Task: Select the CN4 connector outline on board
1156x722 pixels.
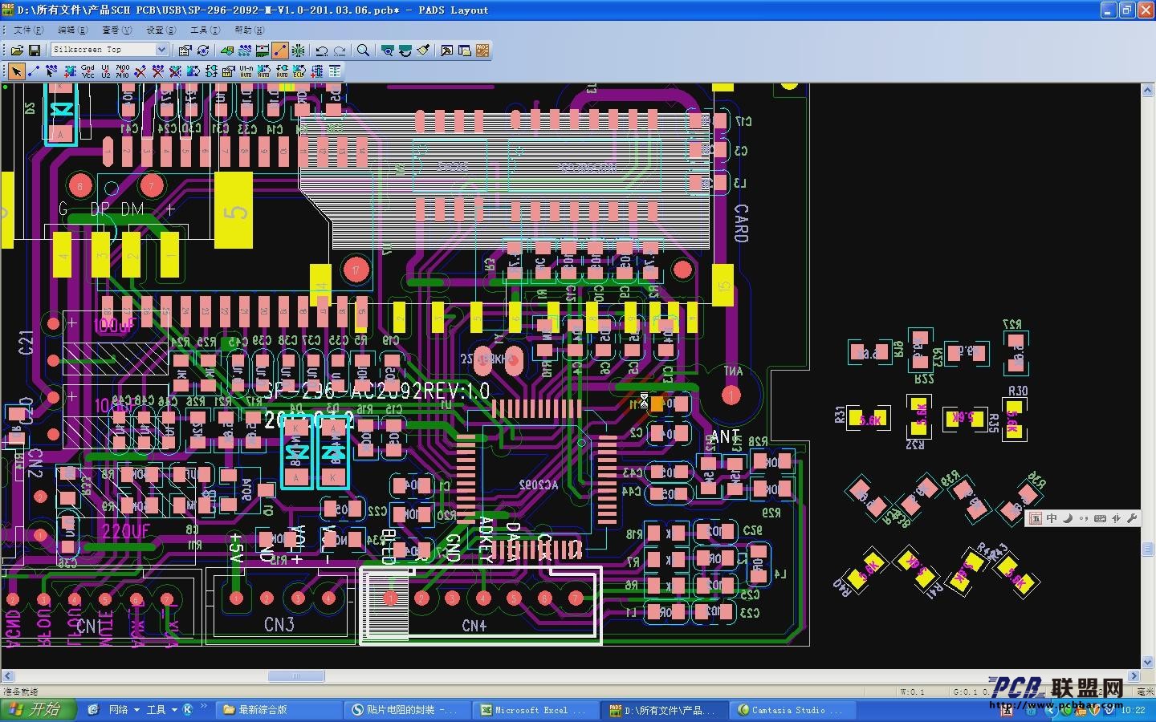Action: 480,604
